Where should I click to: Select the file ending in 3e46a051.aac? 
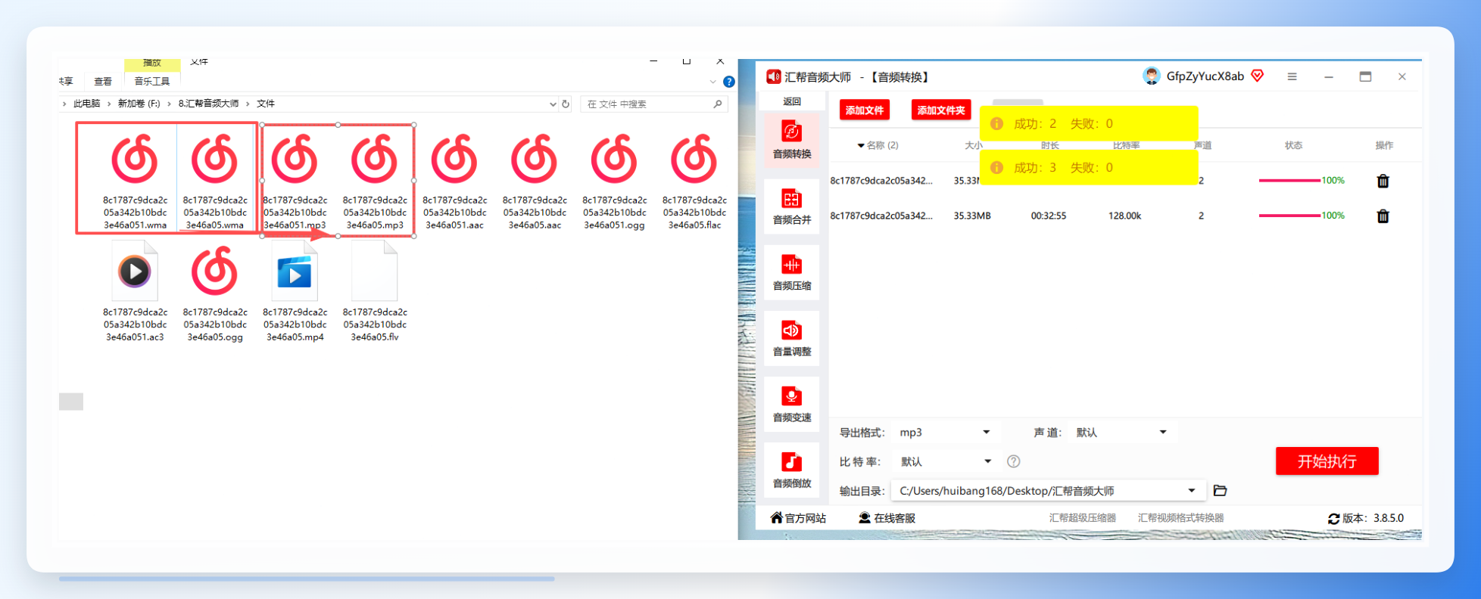pos(454,179)
